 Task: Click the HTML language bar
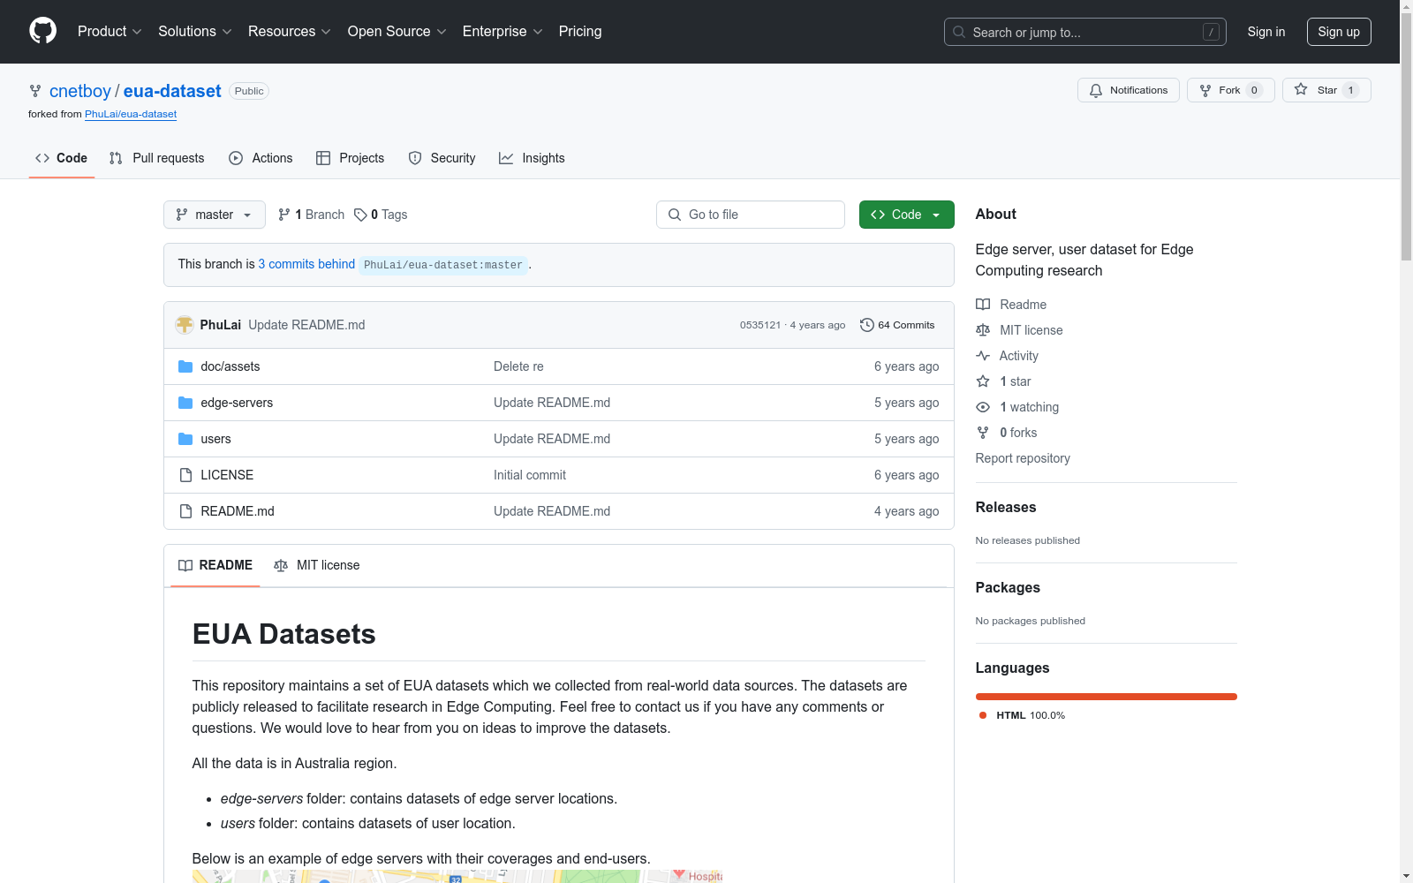coord(1106,697)
